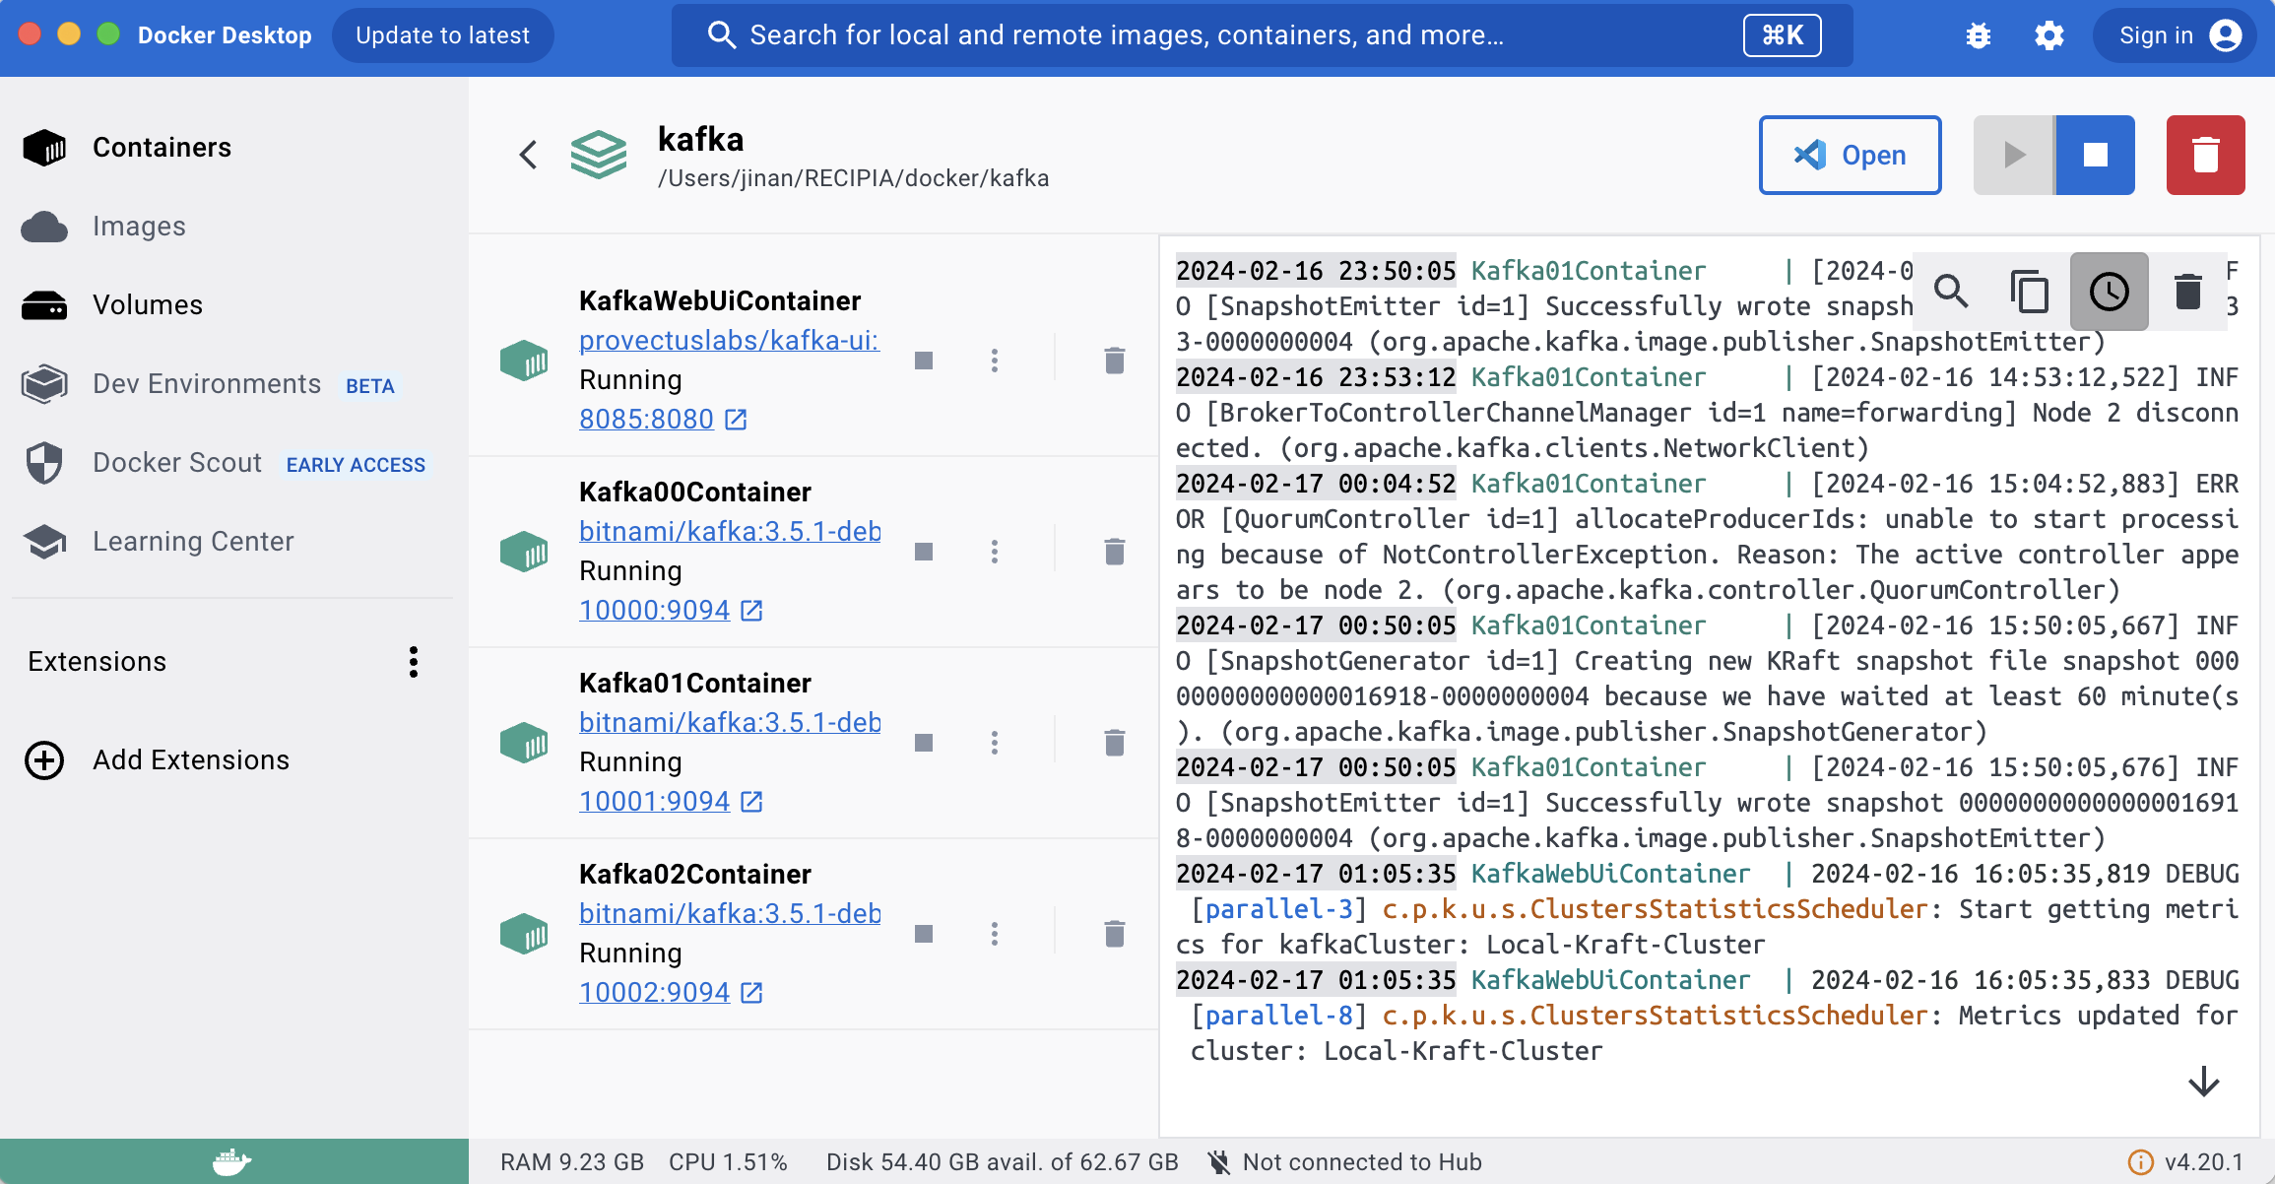2275x1184 pixels.
Task: Copy logs to the clipboard
Action: [2030, 292]
